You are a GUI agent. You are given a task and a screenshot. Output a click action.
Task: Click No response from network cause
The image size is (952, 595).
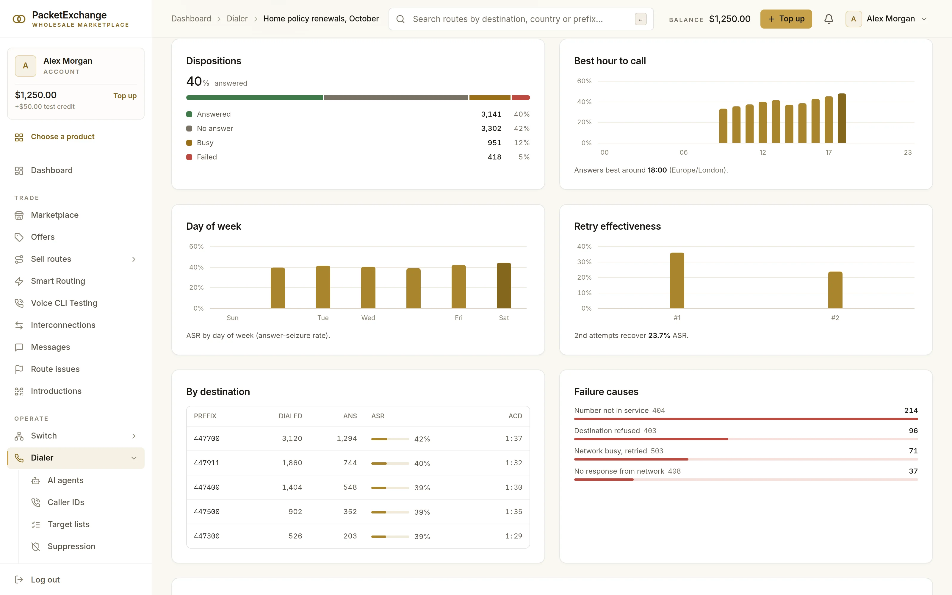click(746, 474)
